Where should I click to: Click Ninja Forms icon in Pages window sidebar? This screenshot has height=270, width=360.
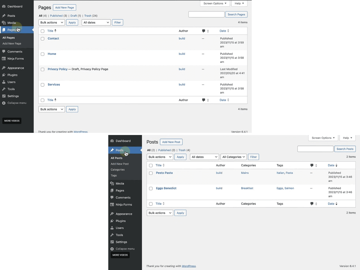[4, 58]
